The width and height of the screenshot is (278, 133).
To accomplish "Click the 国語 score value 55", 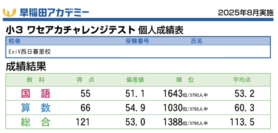I will 86,94.
